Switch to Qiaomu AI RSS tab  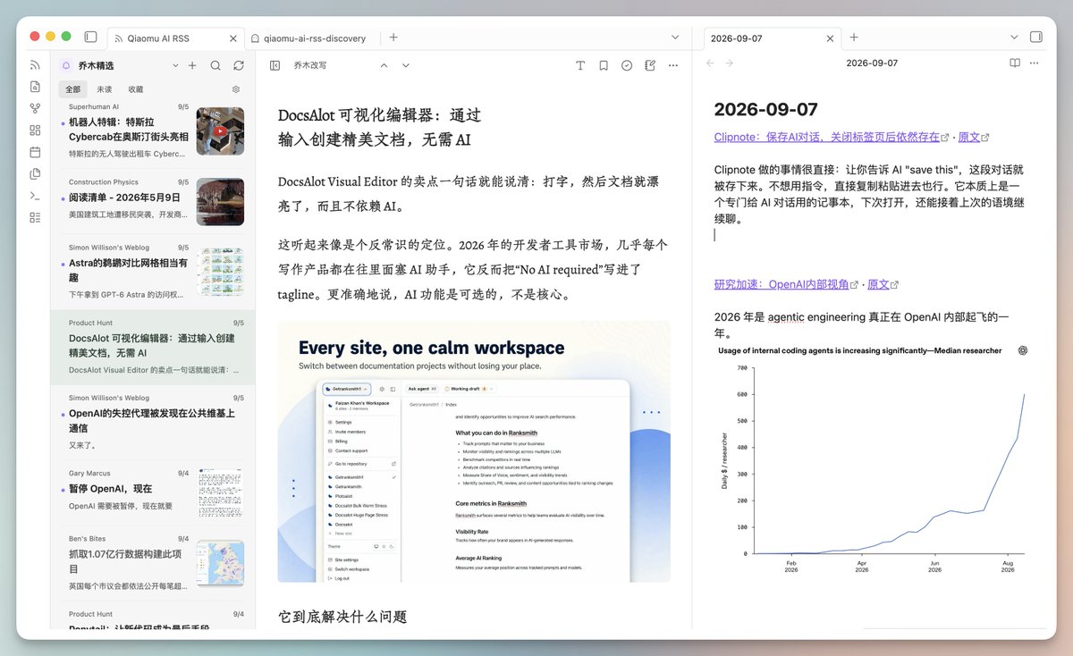(x=176, y=38)
